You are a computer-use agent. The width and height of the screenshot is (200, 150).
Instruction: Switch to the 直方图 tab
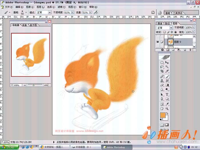click(33, 25)
